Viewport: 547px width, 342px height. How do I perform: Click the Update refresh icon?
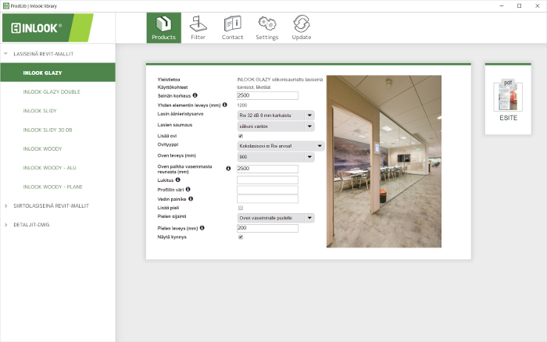[302, 27]
